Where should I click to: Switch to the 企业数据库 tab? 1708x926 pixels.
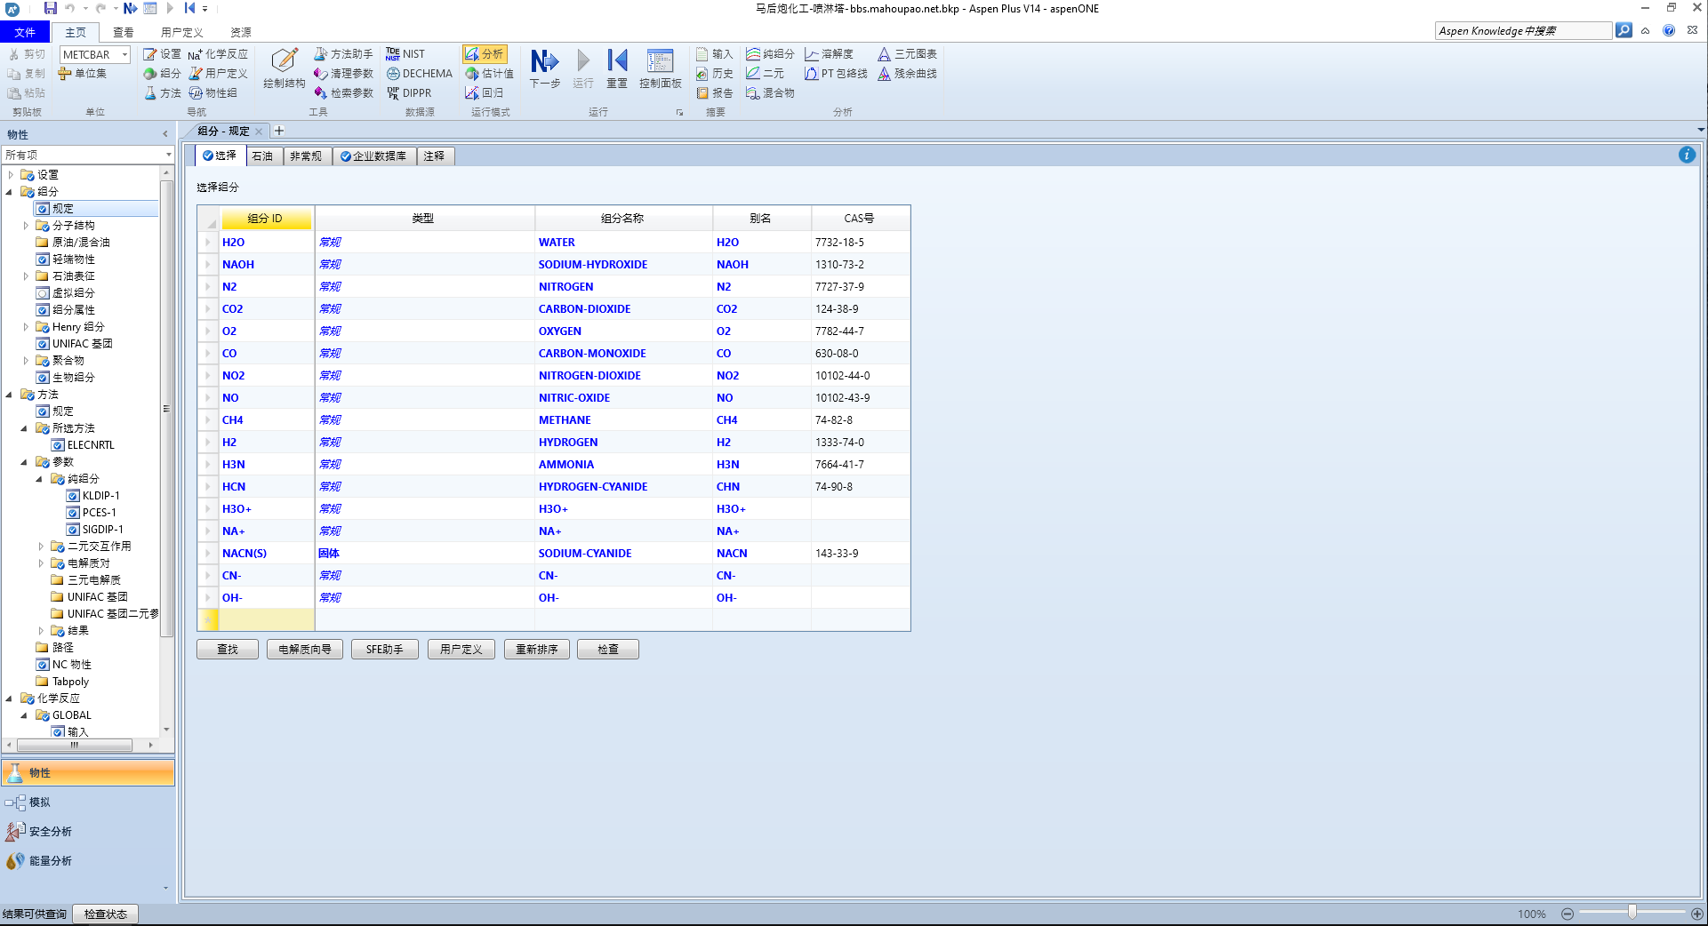pyautogui.click(x=373, y=156)
